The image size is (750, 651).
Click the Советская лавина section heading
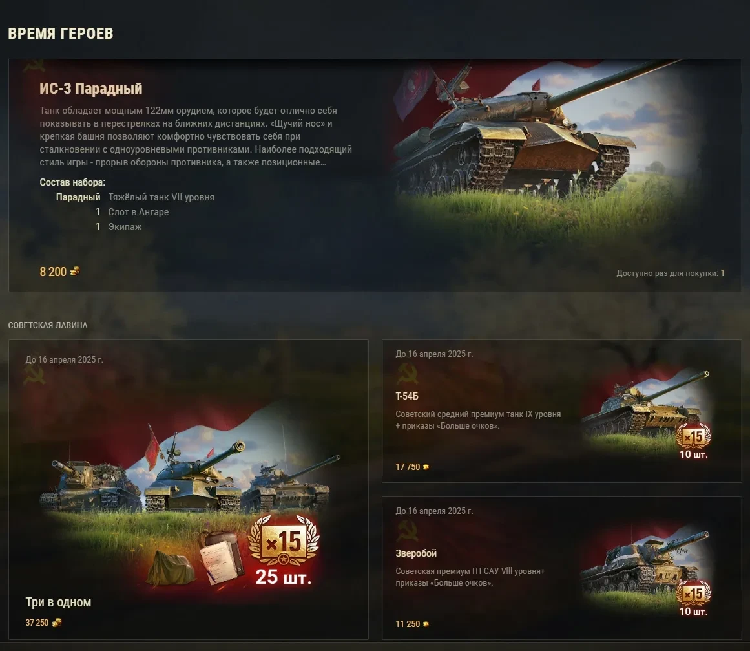[x=48, y=326]
